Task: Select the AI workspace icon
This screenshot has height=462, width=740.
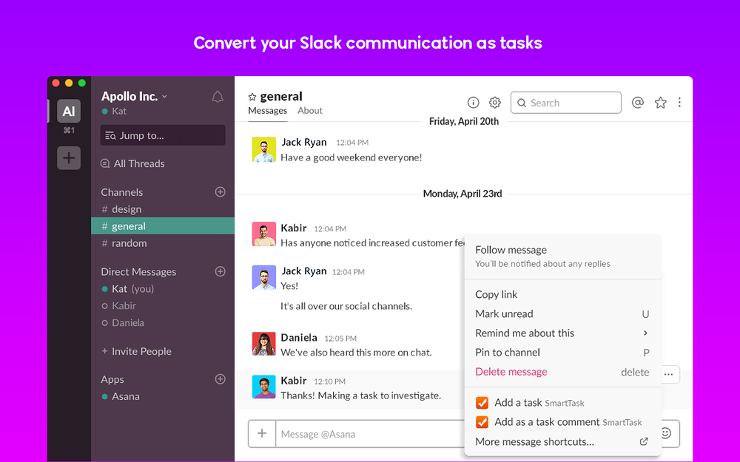Action: pyautogui.click(x=69, y=112)
